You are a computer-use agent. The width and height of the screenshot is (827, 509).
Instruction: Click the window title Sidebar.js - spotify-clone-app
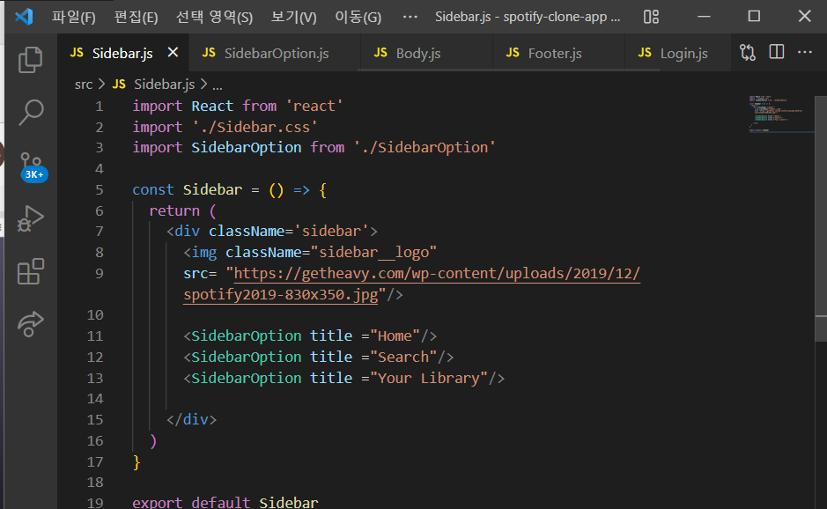pos(528,17)
